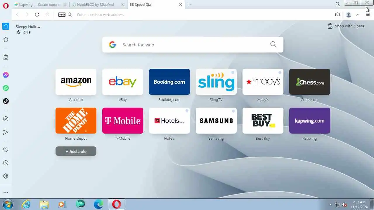Open History clock icon in sidebar
The image size is (374, 210).
pyautogui.click(x=6, y=163)
